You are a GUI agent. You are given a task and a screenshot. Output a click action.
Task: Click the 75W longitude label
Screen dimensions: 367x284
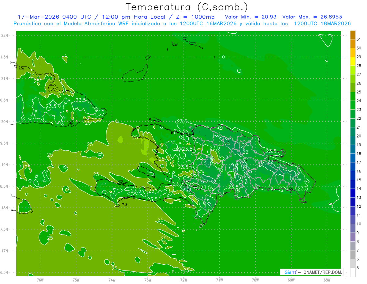click(x=76, y=280)
